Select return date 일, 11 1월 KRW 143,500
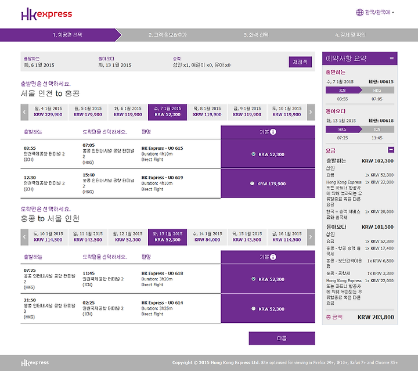418x371 pixels. (x=88, y=237)
